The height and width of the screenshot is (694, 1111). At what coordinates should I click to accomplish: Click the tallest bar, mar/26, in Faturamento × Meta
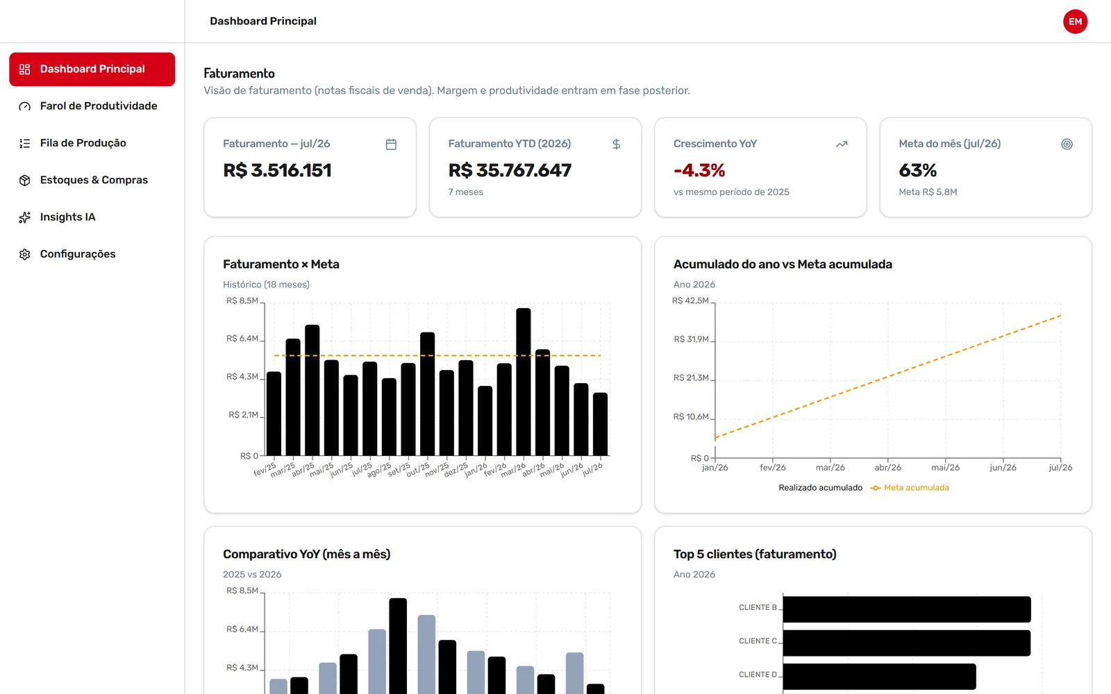pyautogui.click(x=524, y=382)
